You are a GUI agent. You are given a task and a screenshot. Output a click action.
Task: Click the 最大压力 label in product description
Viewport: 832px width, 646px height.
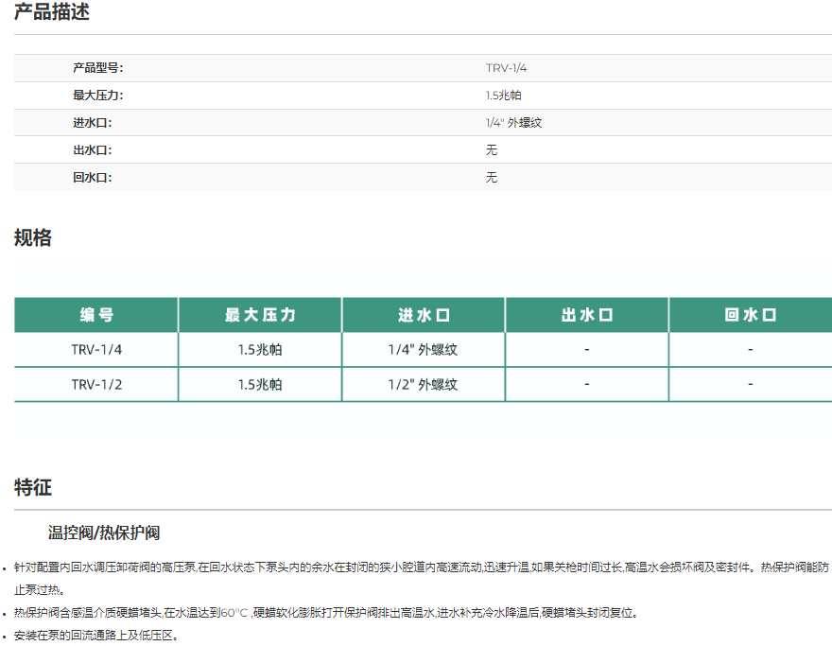coord(98,96)
